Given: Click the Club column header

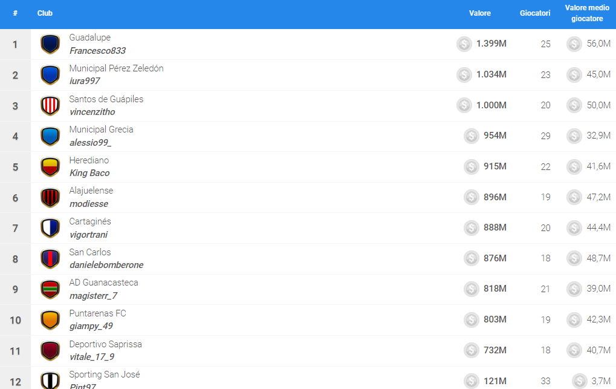Looking at the screenshot, I should pos(45,13).
